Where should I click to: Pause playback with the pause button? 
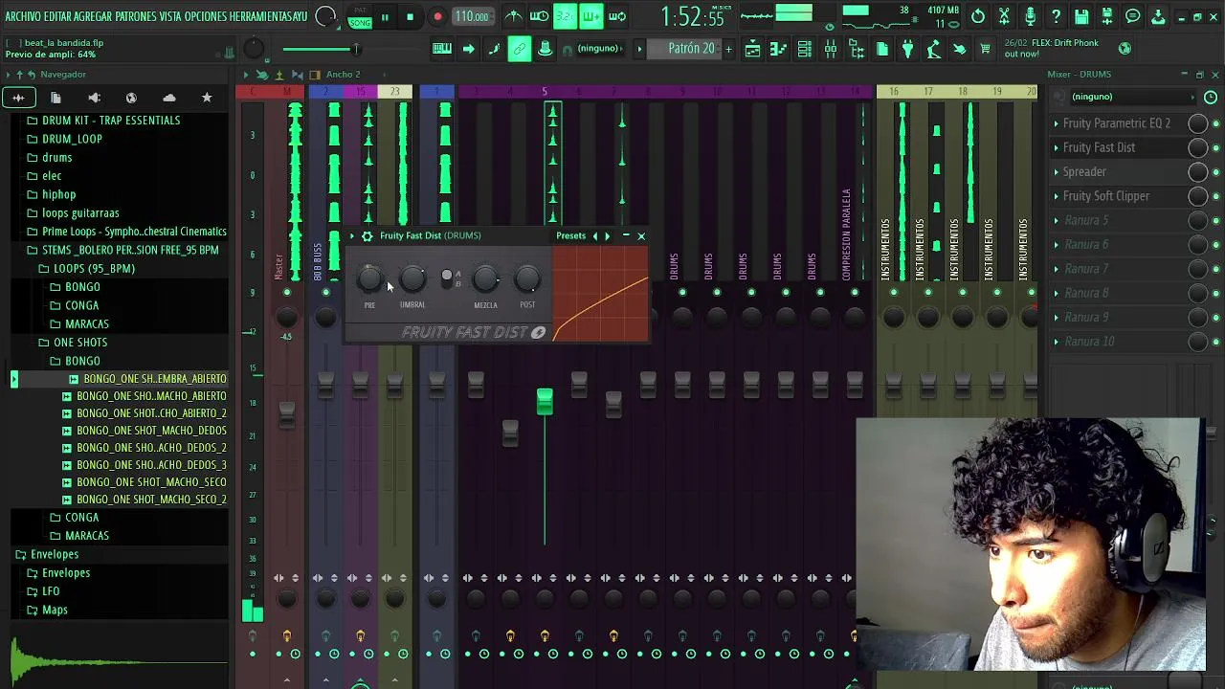(x=385, y=16)
